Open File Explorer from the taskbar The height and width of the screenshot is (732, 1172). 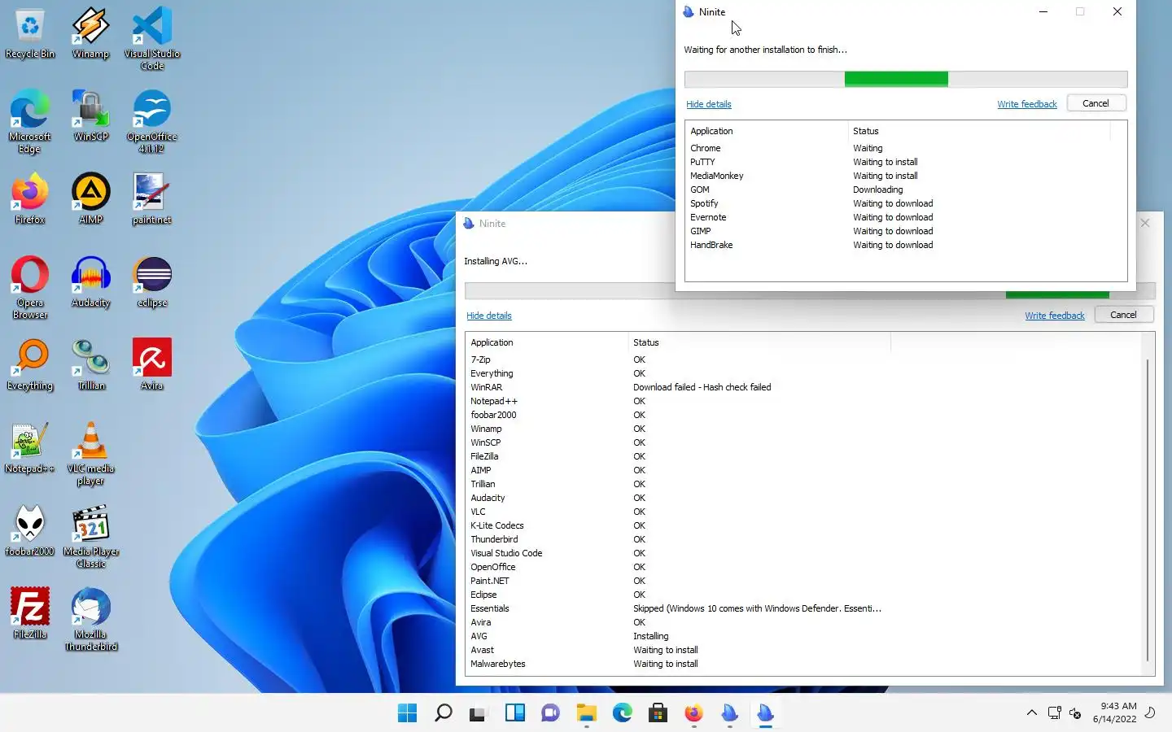586,713
